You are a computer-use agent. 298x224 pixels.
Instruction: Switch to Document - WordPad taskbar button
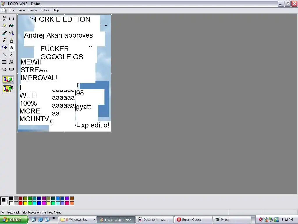(154, 220)
